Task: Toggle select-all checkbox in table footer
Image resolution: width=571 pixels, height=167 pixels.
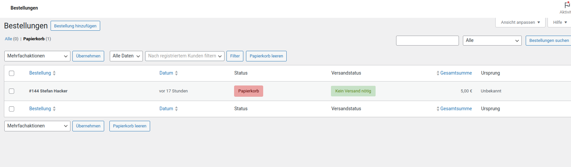Action: [12, 109]
